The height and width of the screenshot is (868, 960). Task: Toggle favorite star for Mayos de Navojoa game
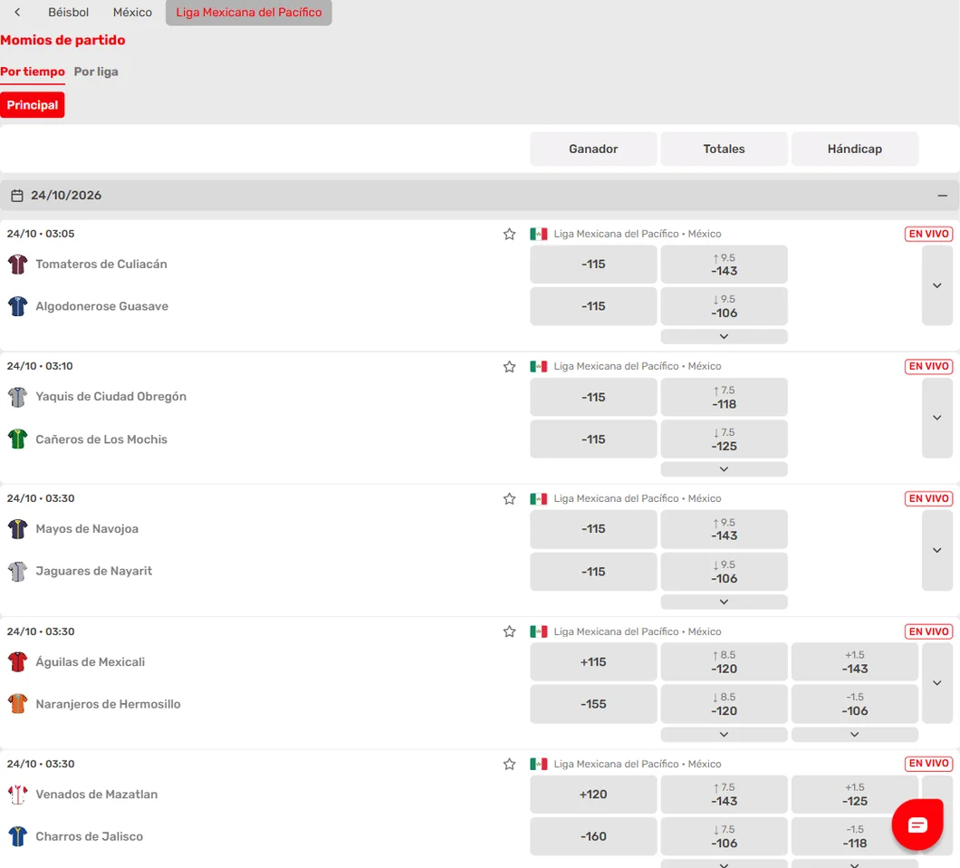509,498
